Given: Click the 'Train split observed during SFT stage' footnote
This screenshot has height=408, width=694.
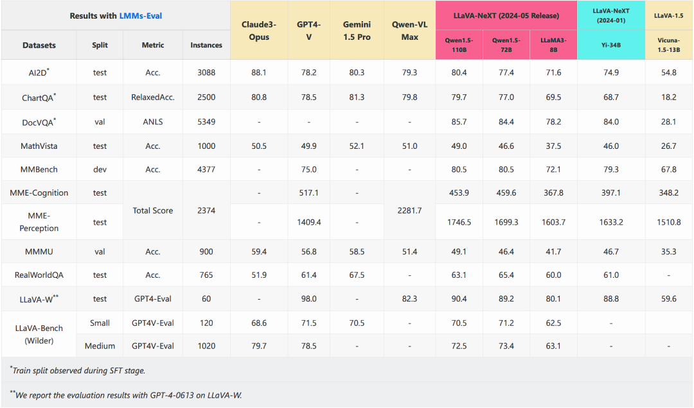Looking at the screenshot, I should click(x=78, y=370).
